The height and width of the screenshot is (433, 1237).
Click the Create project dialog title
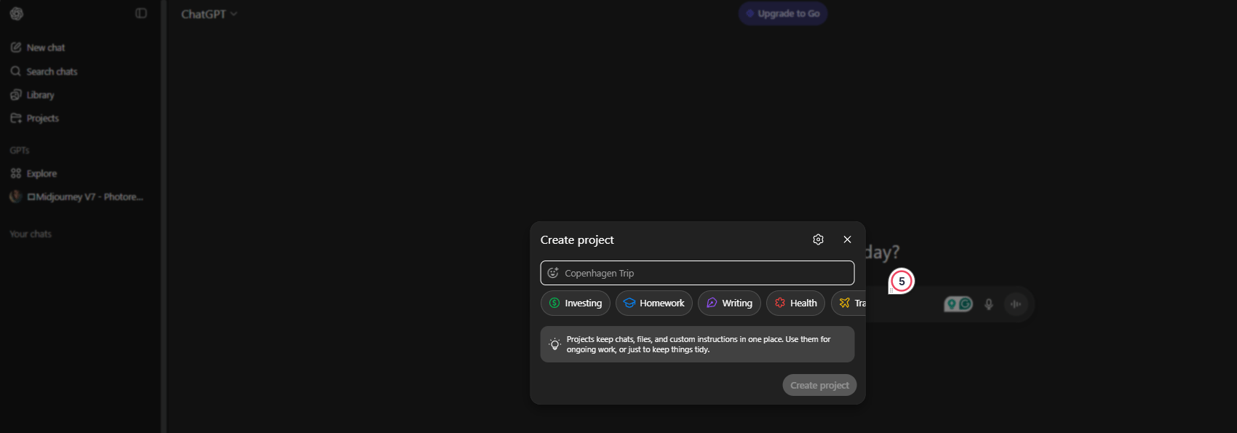[x=577, y=239]
